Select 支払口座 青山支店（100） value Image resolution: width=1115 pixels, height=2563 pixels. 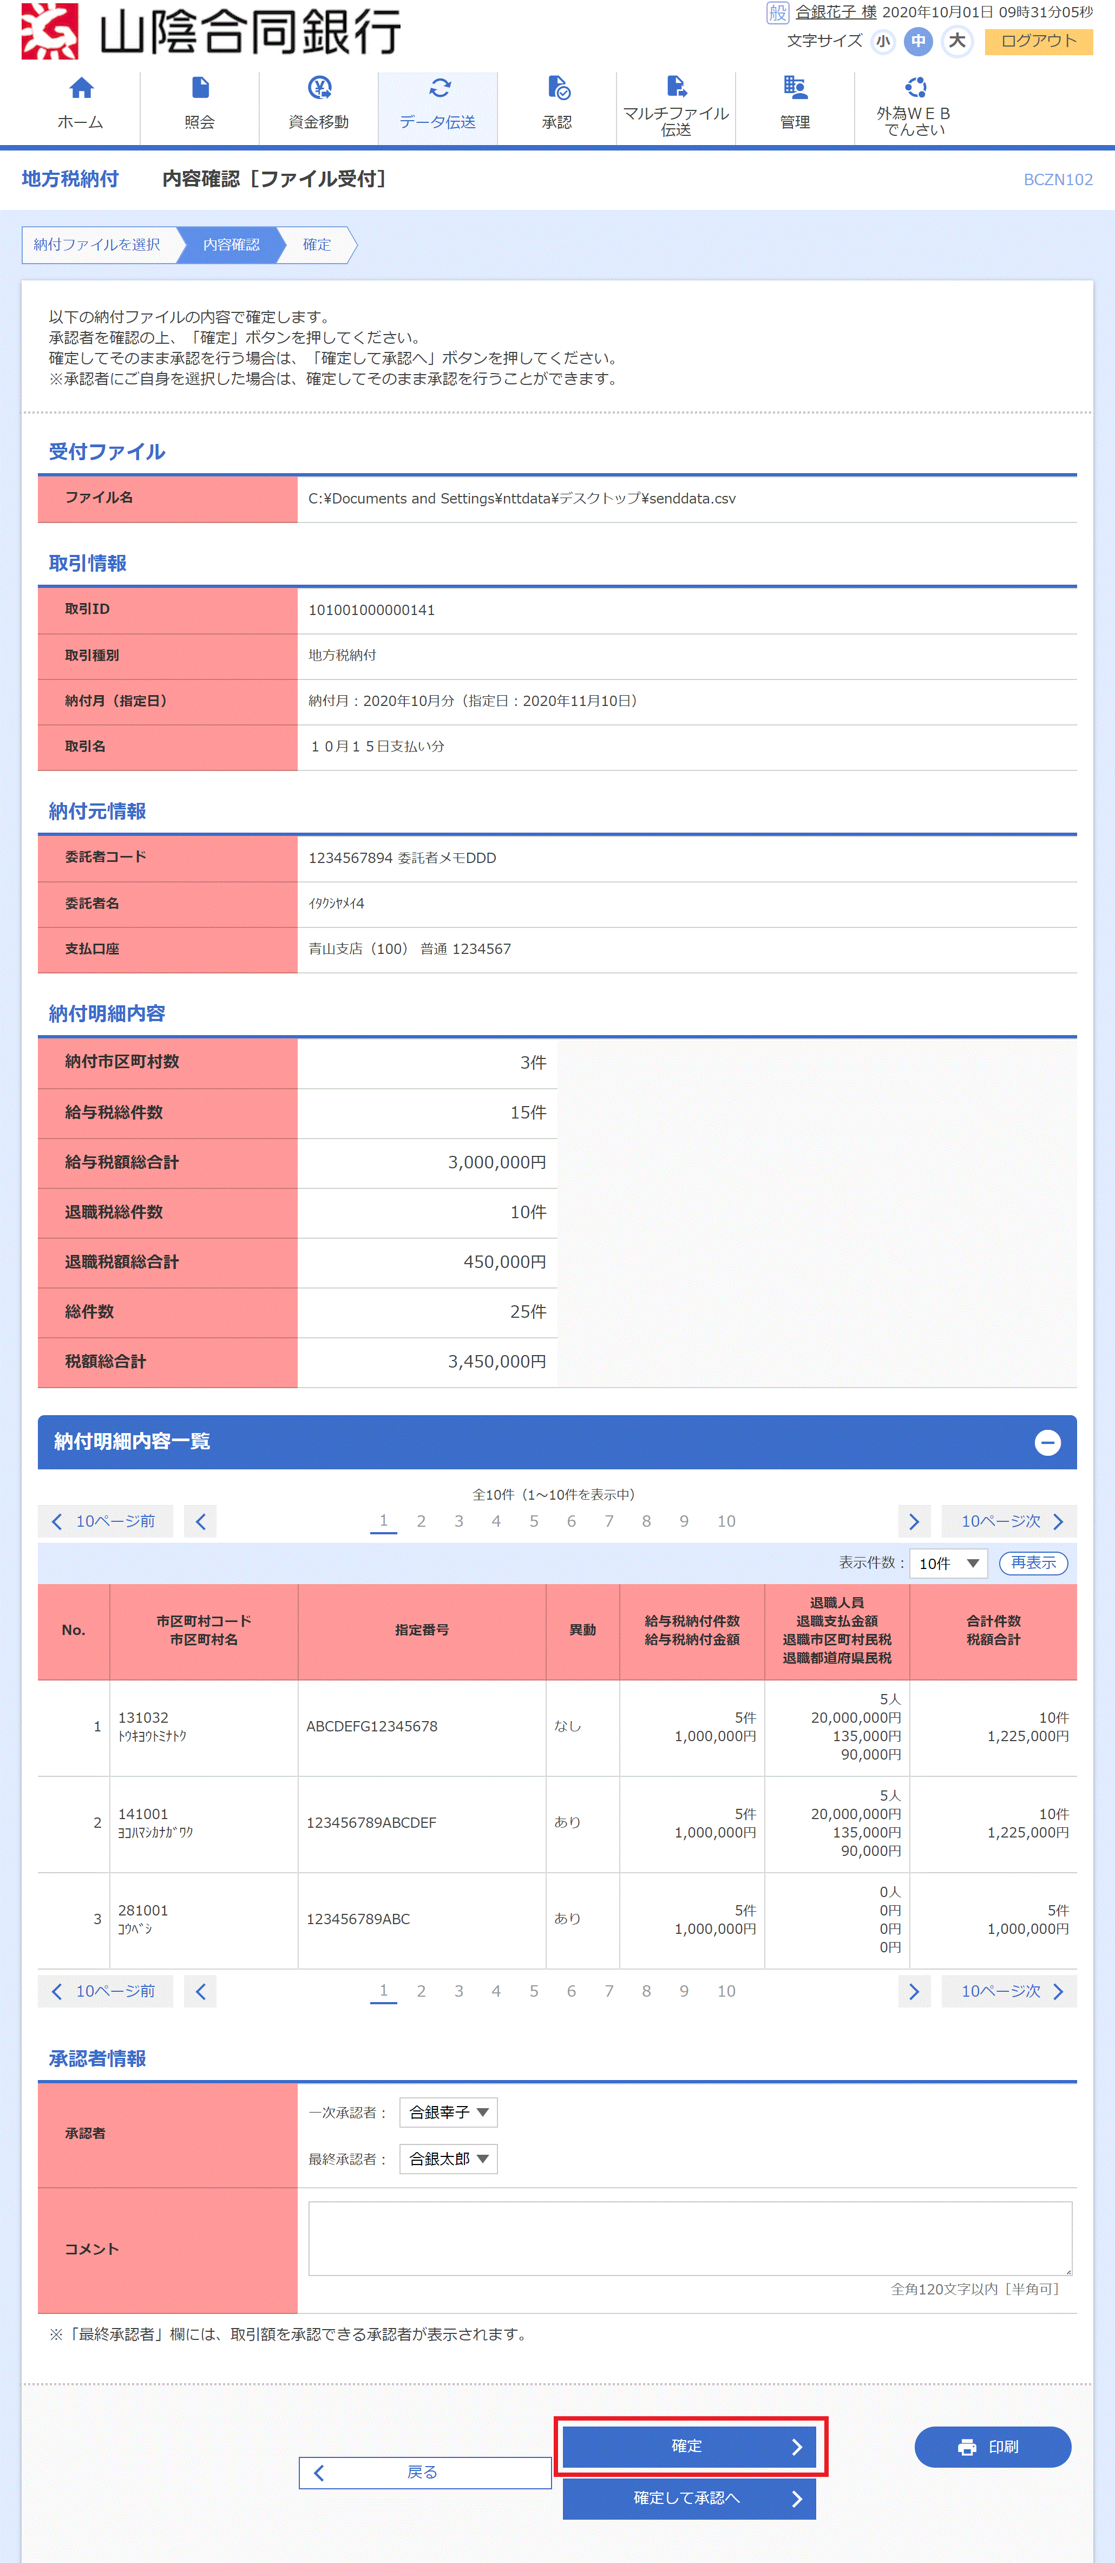pyautogui.click(x=410, y=949)
